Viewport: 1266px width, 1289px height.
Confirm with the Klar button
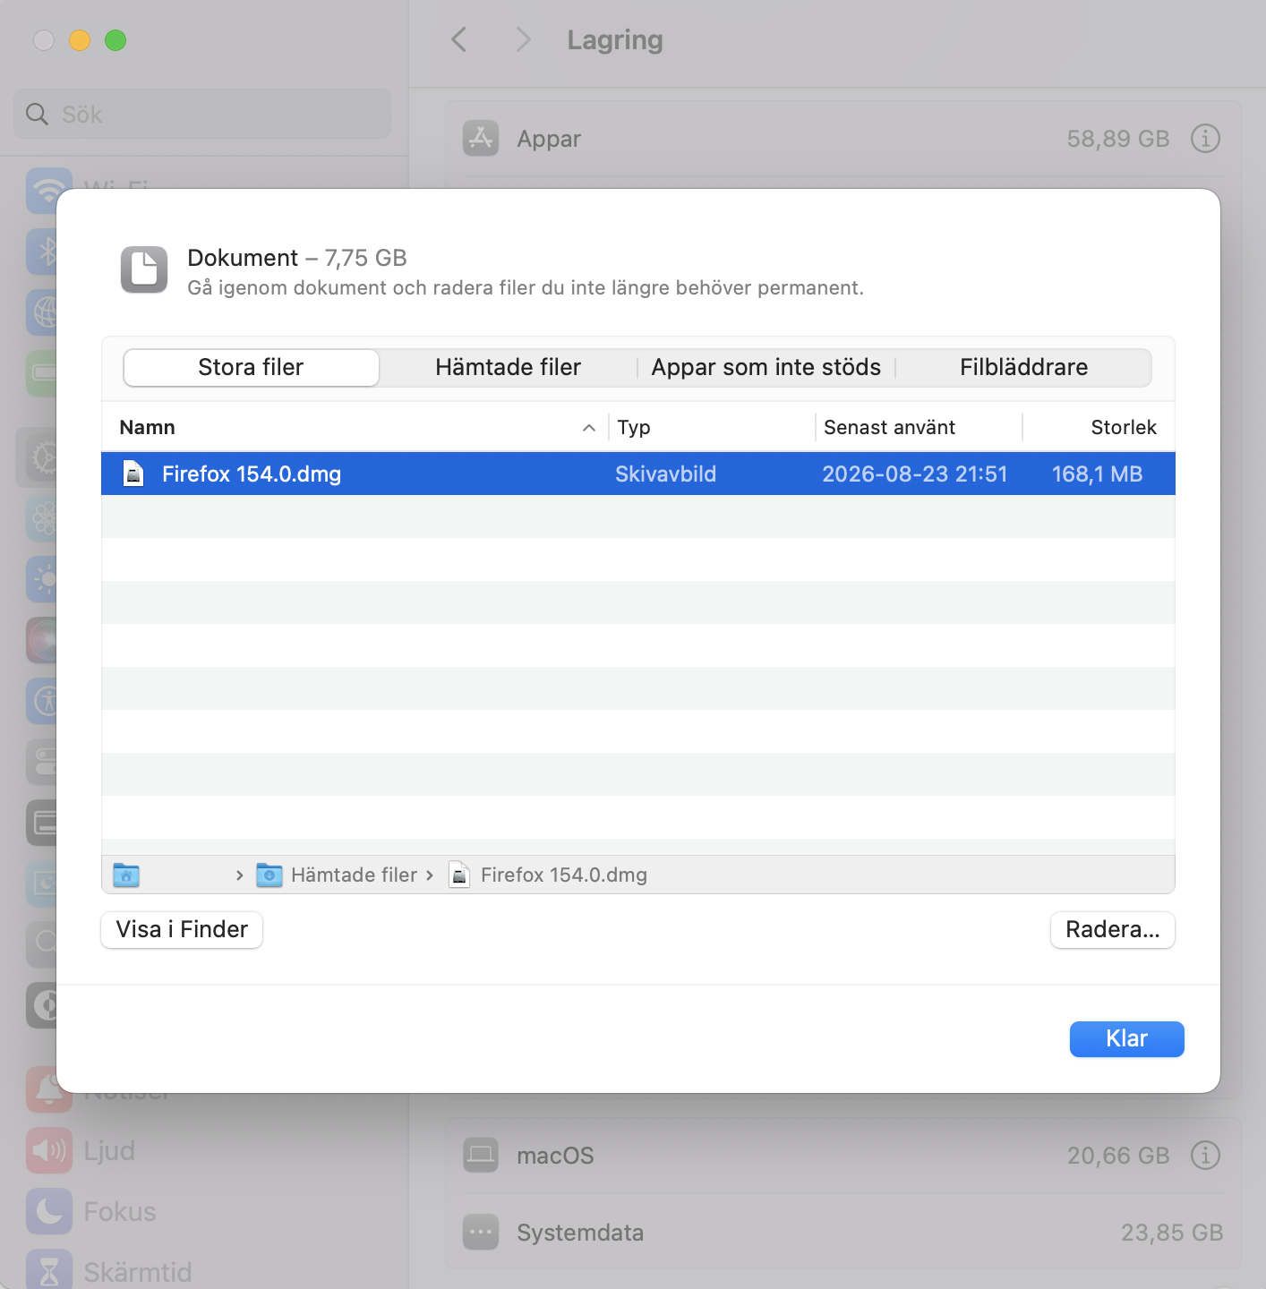pos(1126,1038)
